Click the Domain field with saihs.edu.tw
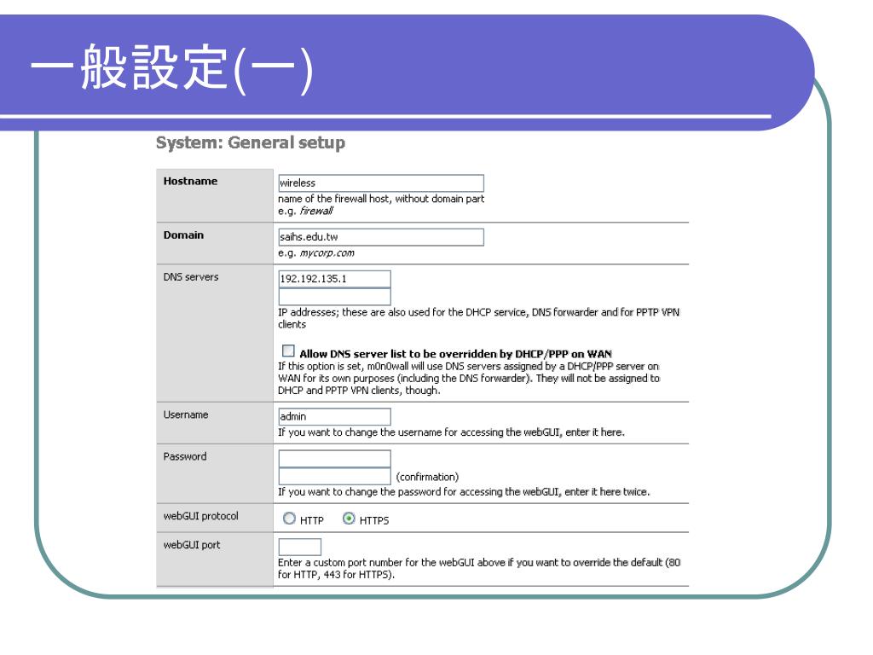This screenshot has height=655, width=873. (381, 237)
